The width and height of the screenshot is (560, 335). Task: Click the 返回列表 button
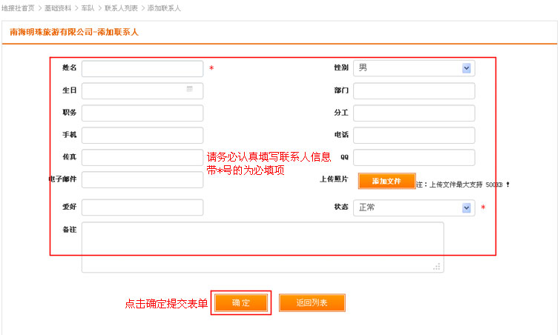[x=312, y=302]
